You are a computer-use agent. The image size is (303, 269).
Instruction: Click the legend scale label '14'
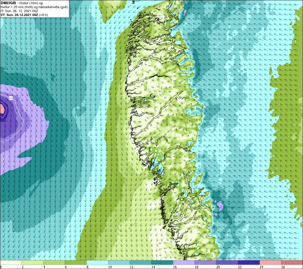[x=153, y=267]
